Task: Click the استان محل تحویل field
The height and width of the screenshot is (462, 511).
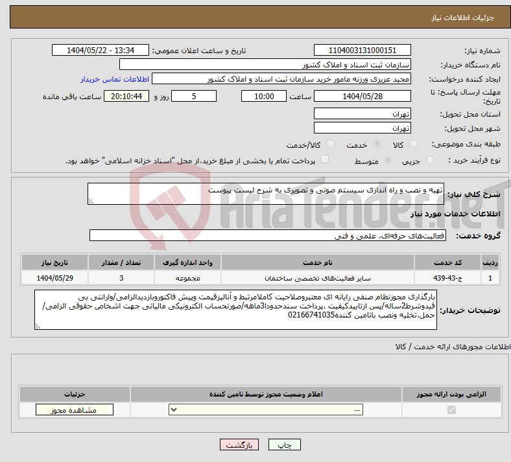Action: pyautogui.click(x=362, y=113)
